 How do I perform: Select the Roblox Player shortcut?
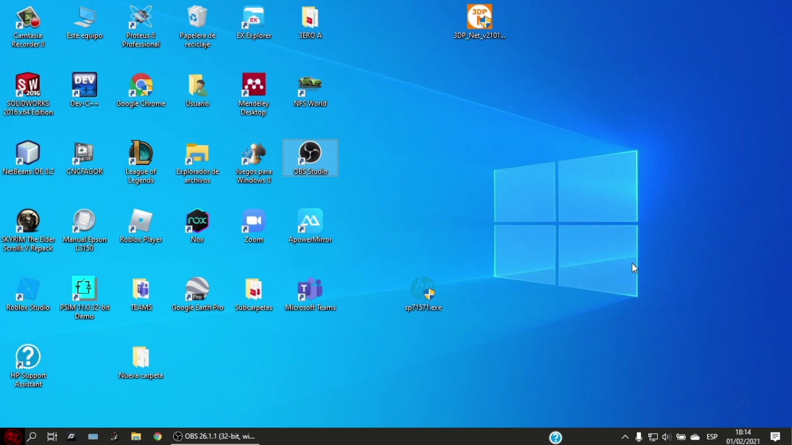click(141, 227)
